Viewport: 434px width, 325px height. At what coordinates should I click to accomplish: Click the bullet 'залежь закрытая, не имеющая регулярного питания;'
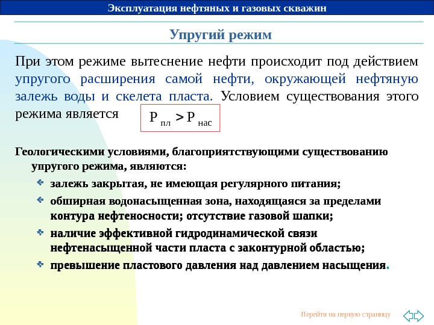(195, 184)
